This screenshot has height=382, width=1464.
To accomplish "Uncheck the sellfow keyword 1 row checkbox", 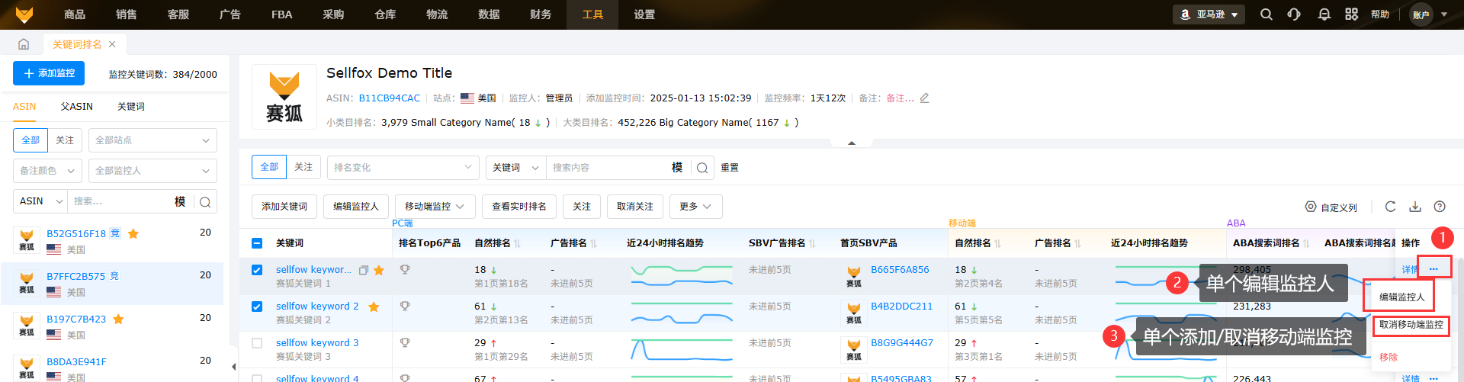I will click(x=257, y=270).
